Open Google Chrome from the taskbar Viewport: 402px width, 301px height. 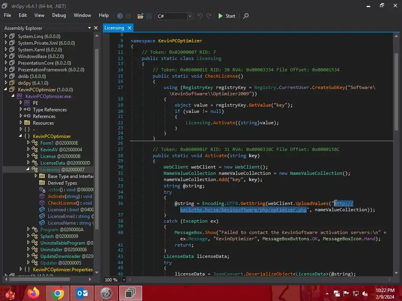tap(58, 293)
